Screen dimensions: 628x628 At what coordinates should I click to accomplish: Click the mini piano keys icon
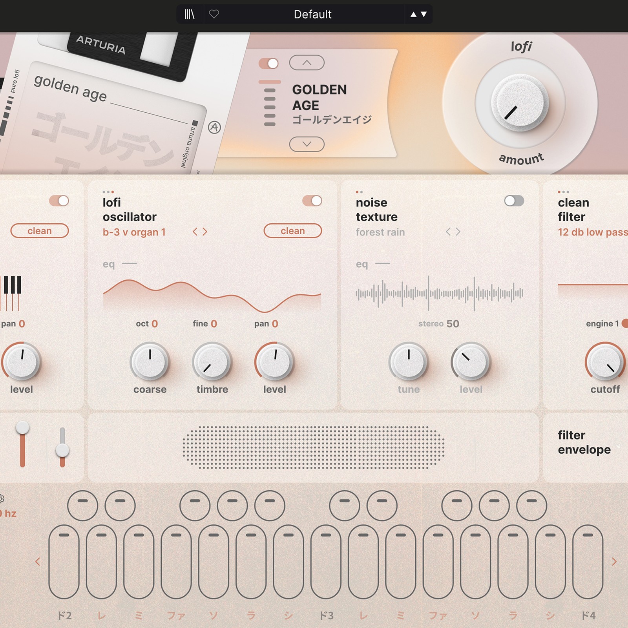pyautogui.click(x=11, y=294)
